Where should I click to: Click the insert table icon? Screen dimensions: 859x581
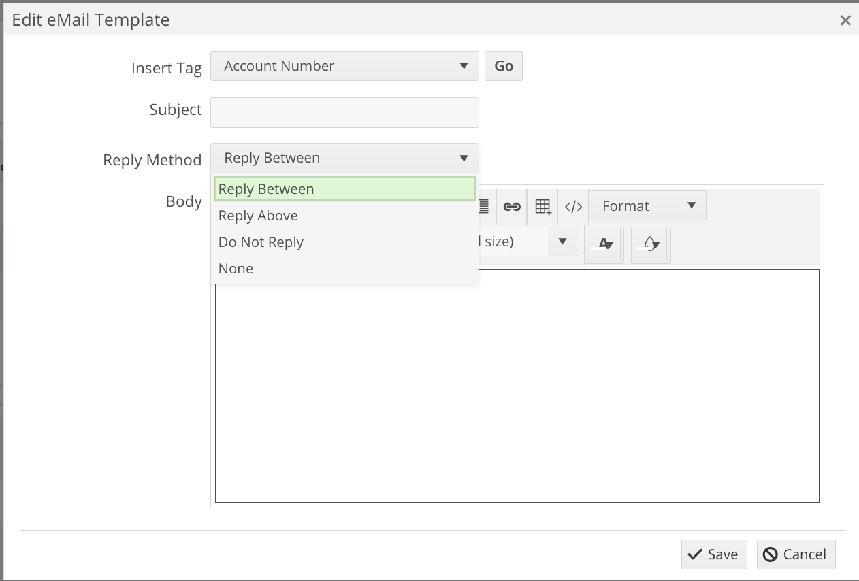[x=542, y=206]
